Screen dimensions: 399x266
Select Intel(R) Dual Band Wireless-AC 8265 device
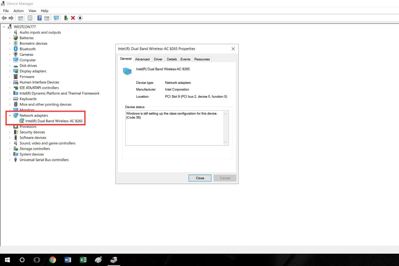[54, 121]
